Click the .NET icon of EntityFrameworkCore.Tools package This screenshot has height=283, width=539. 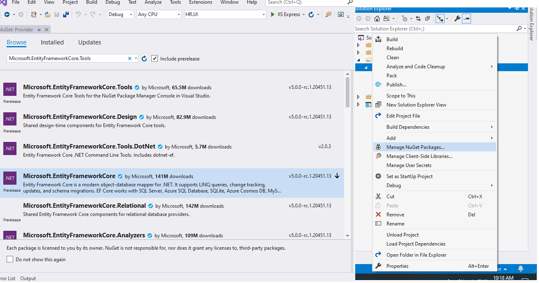click(10, 89)
